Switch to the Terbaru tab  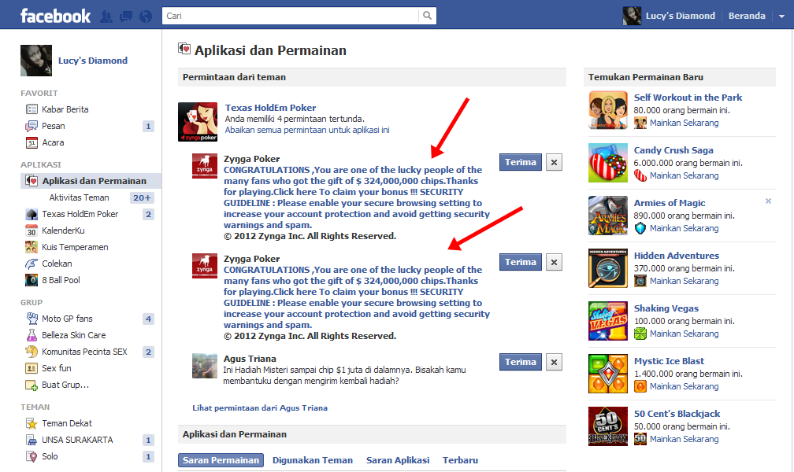pyautogui.click(x=460, y=460)
